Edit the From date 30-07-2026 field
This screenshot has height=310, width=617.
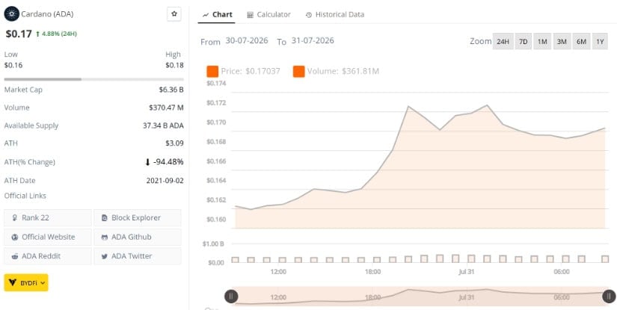pos(247,41)
